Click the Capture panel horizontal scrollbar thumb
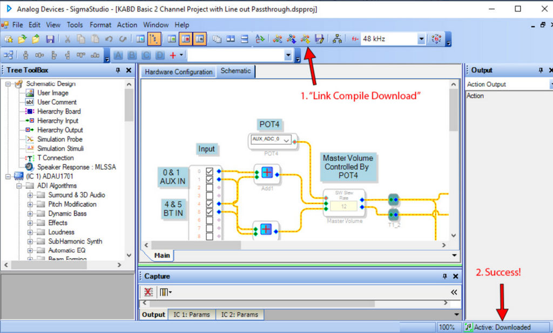553x333 pixels. pos(262,303)
